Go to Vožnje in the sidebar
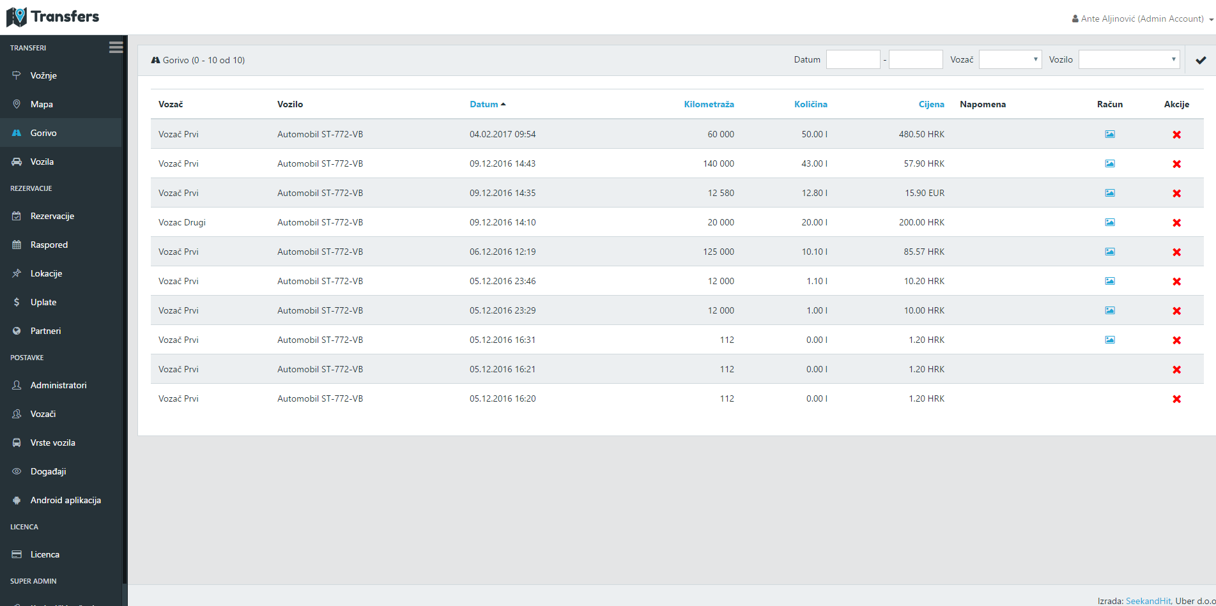Image resolution: width=1216 pixels, height=606 pixels. coord(43,75)
